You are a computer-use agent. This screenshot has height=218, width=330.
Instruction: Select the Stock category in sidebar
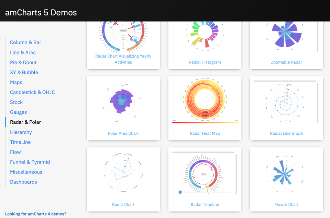coord(16,102)
